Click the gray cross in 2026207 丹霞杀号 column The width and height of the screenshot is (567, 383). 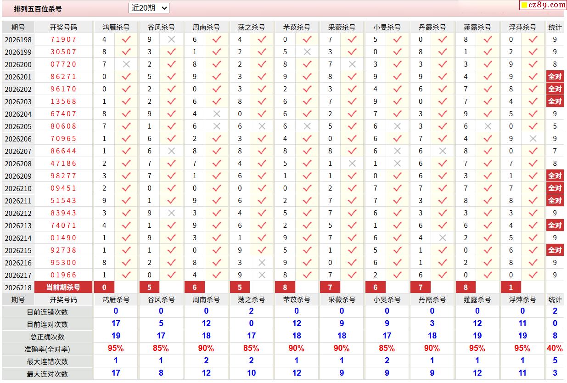coord(443,151)
